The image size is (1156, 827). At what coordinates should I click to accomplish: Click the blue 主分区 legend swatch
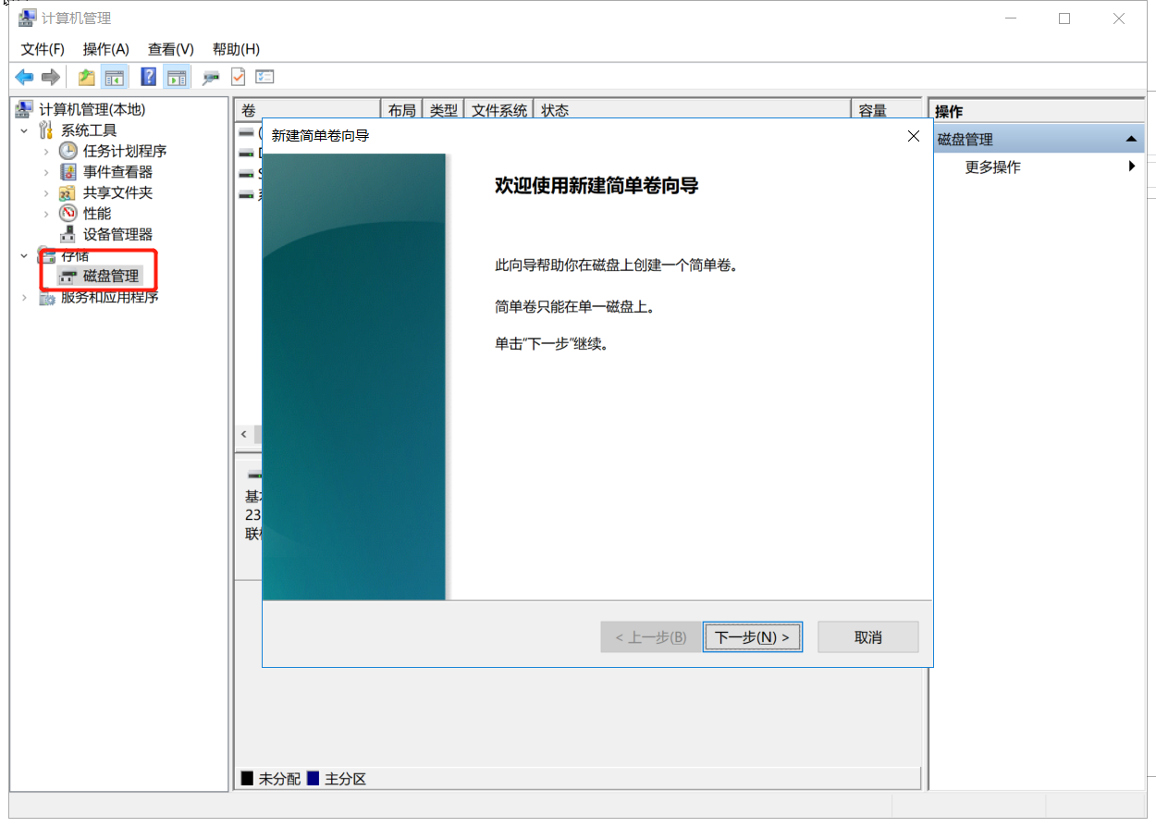pyautogui.click(x=313, y=779)
